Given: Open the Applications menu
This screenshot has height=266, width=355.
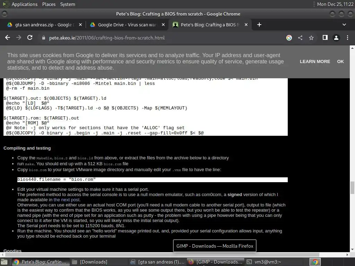Looking at the screenshot, I should click(x=25, y=4).
